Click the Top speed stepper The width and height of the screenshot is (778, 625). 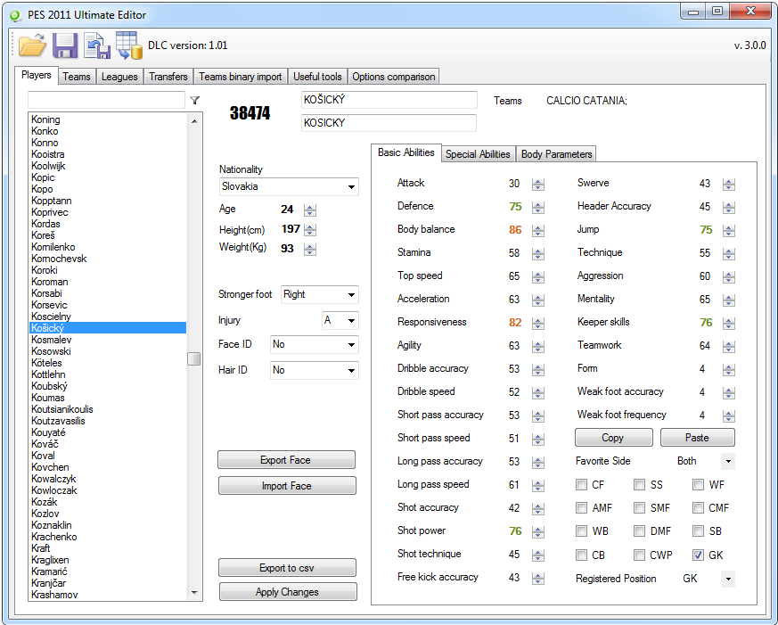(538, 277)
